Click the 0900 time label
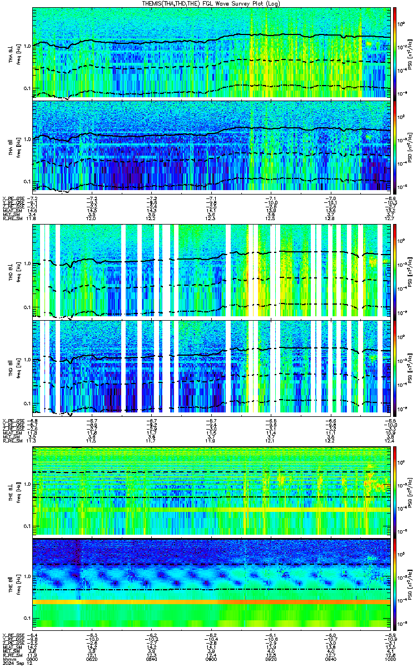Screen dimensions: 417x667 211,659
